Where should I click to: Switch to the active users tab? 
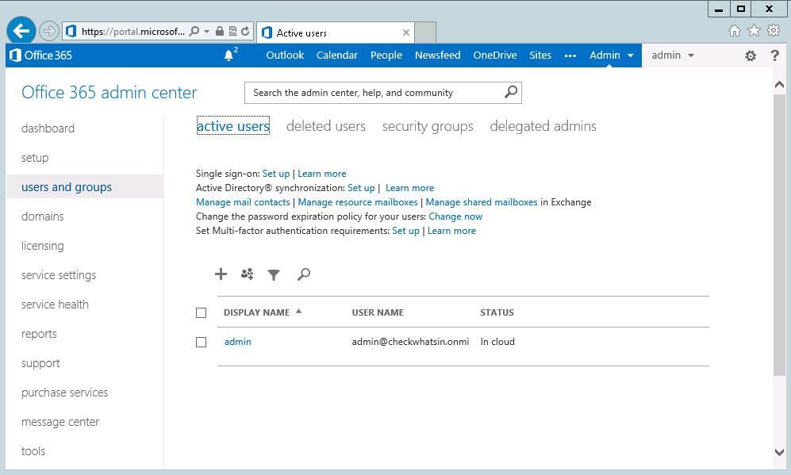233,126
